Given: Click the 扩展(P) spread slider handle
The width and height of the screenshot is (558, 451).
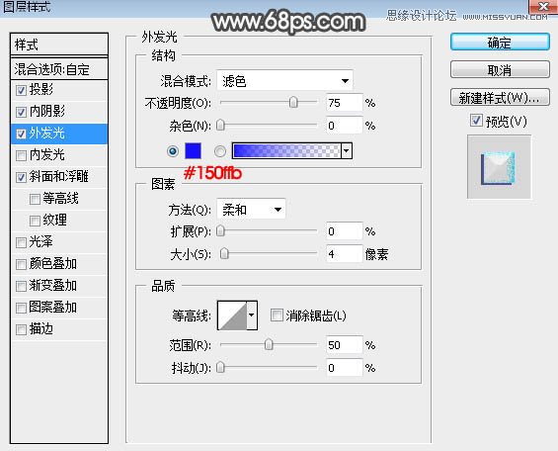Looking at the screenshot, I should coord(220,230).
